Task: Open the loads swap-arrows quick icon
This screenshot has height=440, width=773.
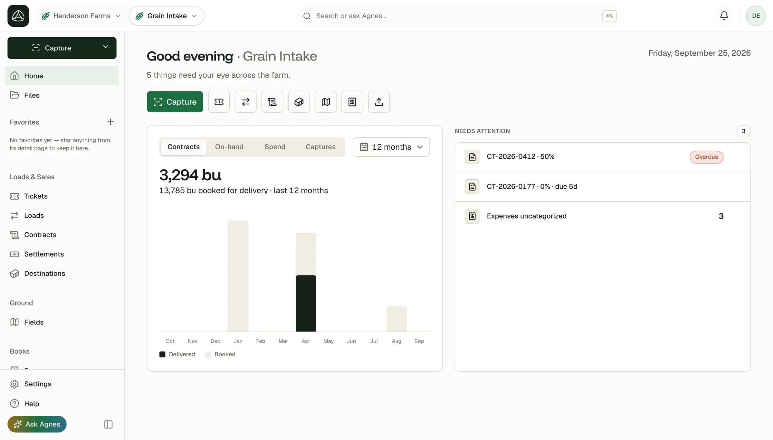Action: pos(245,102)
